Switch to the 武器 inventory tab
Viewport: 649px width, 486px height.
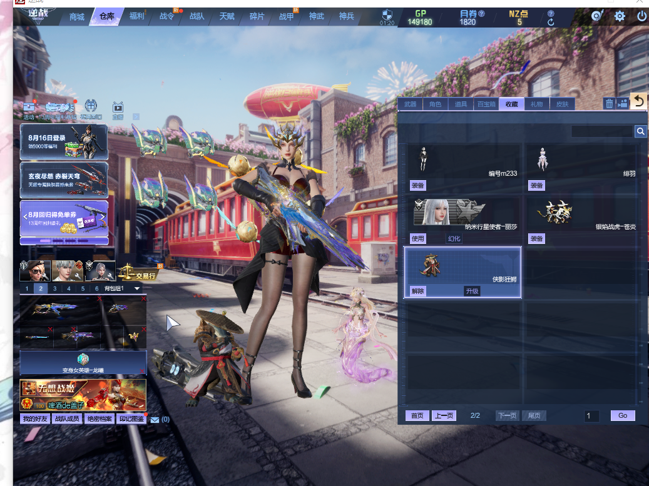coord(410,104)
